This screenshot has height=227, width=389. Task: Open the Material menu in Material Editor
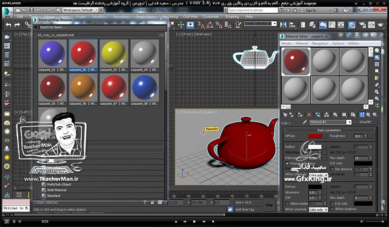[x=301, y=43]
